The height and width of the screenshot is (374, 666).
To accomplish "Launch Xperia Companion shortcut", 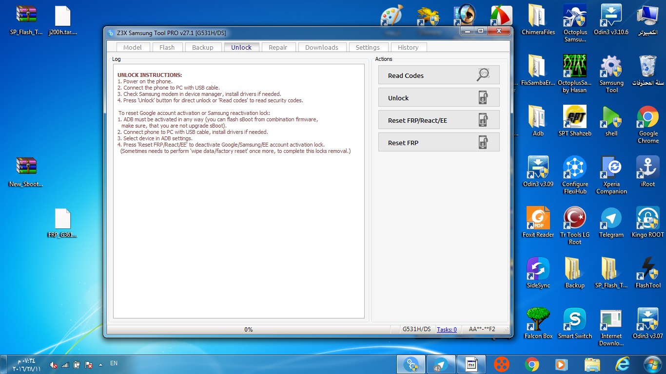I will tap(611, 175).
